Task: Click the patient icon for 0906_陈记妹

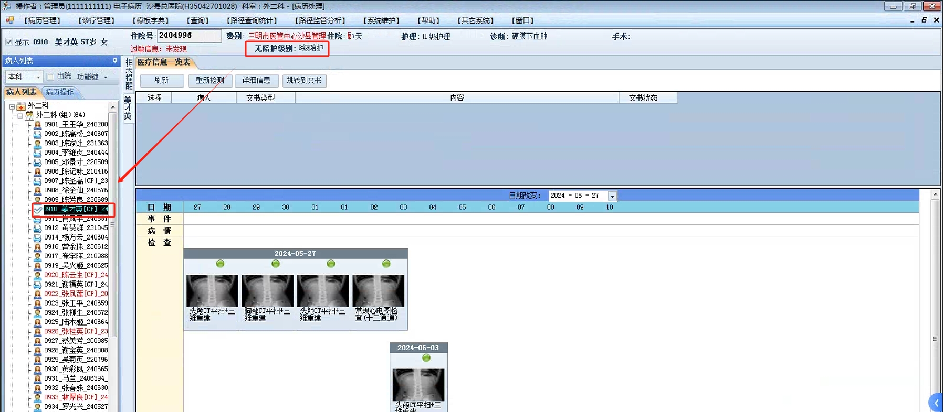Action: pos(38,171)
